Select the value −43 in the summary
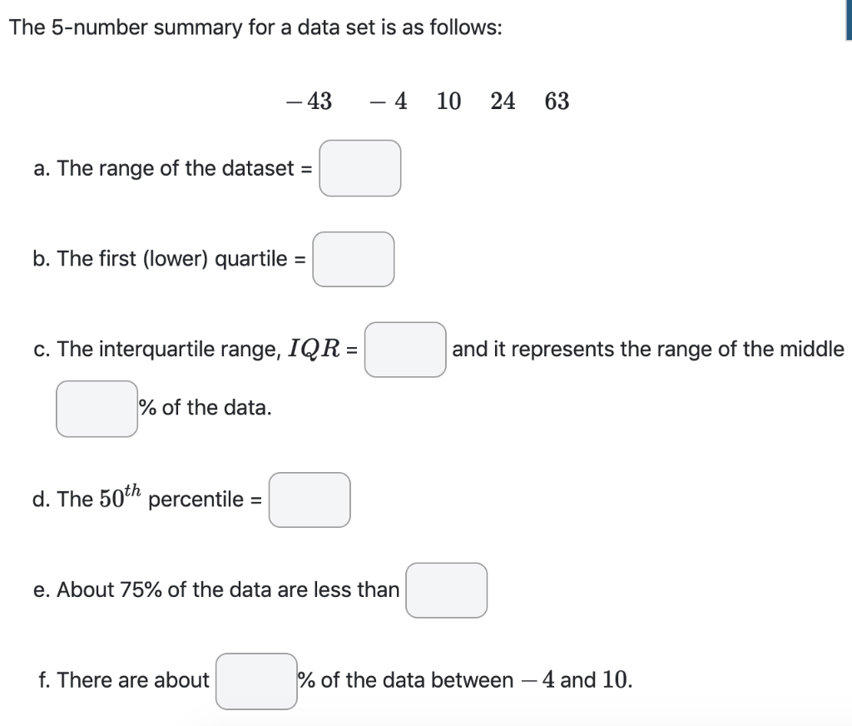Viewport: 852px width, 726px height. click(x=309, y=101)
